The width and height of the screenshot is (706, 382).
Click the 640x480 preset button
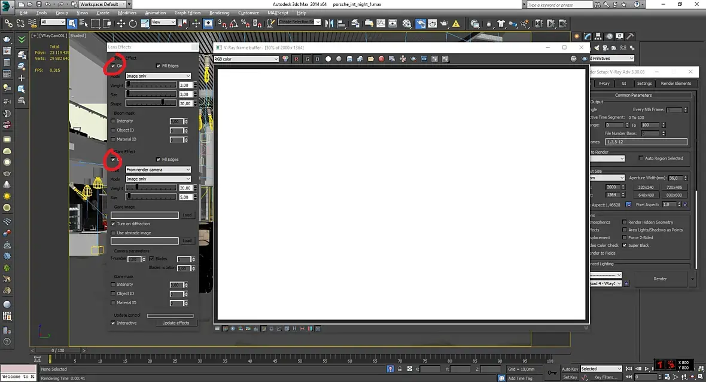[646, 195]
